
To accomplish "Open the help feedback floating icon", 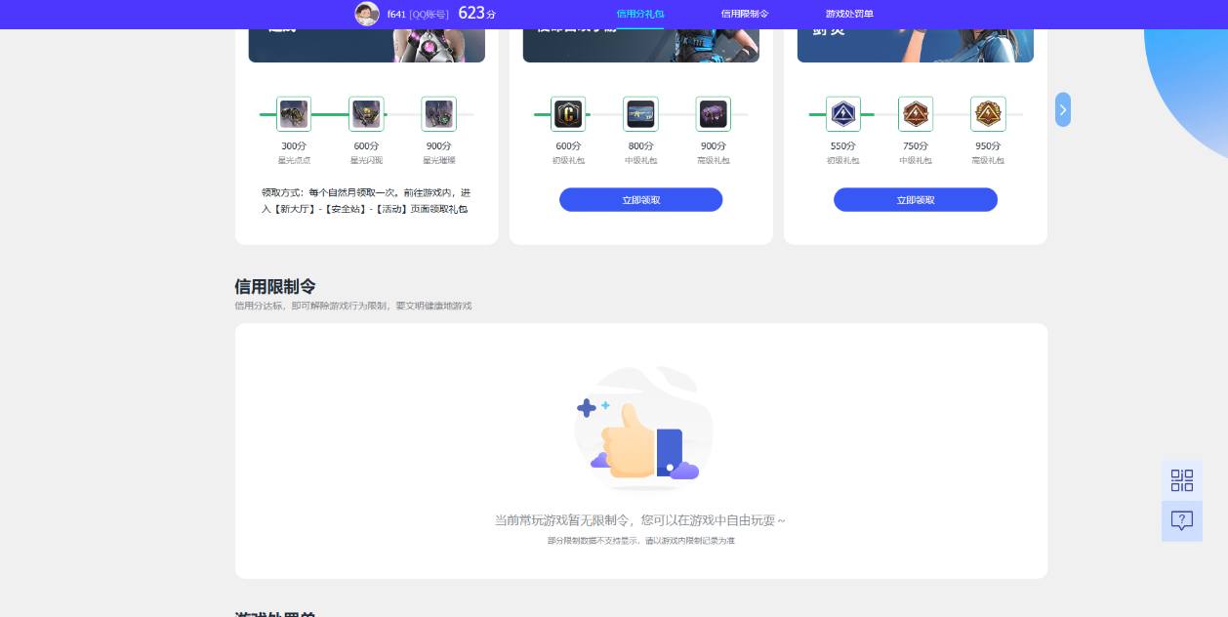I will click(1182, 521).
